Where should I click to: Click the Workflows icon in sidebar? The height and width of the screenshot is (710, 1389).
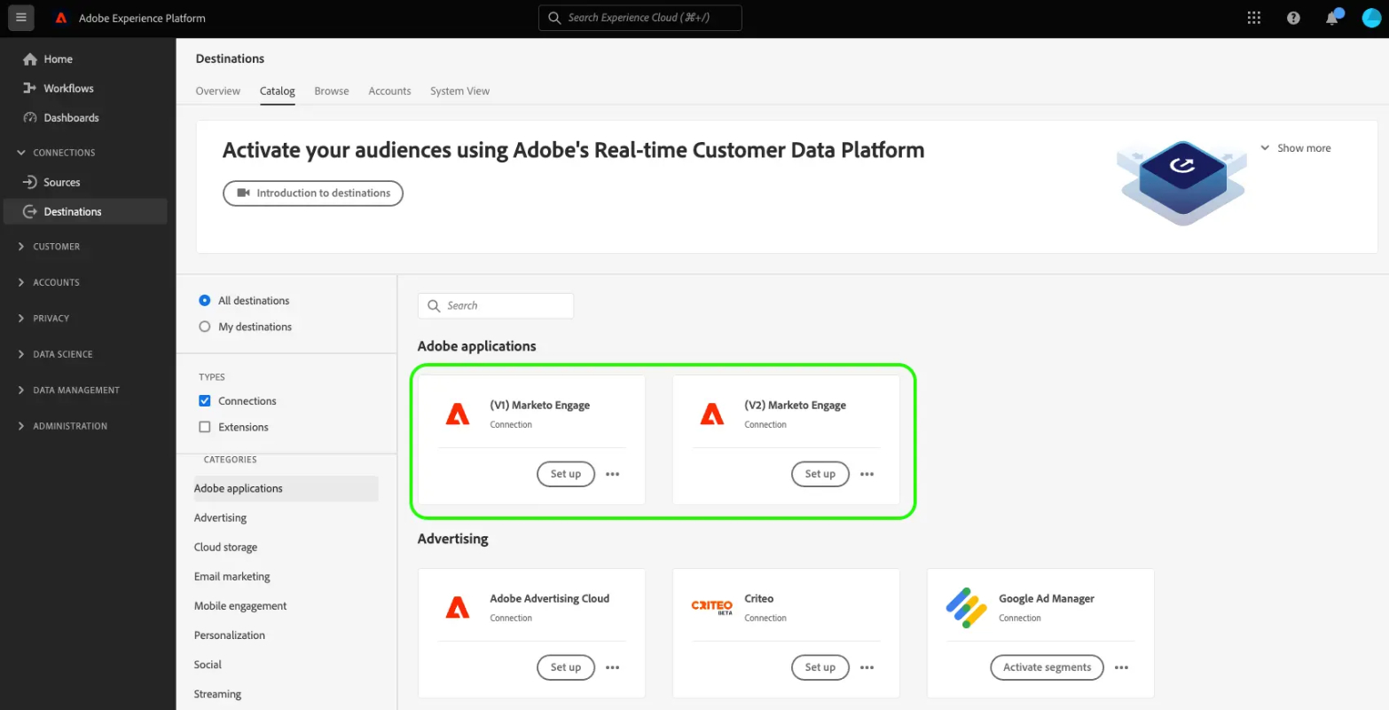coord(29,89)
